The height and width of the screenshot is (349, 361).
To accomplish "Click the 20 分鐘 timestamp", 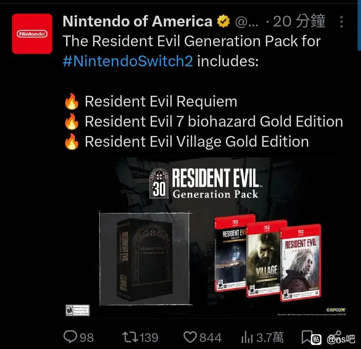I will (299, 21).
